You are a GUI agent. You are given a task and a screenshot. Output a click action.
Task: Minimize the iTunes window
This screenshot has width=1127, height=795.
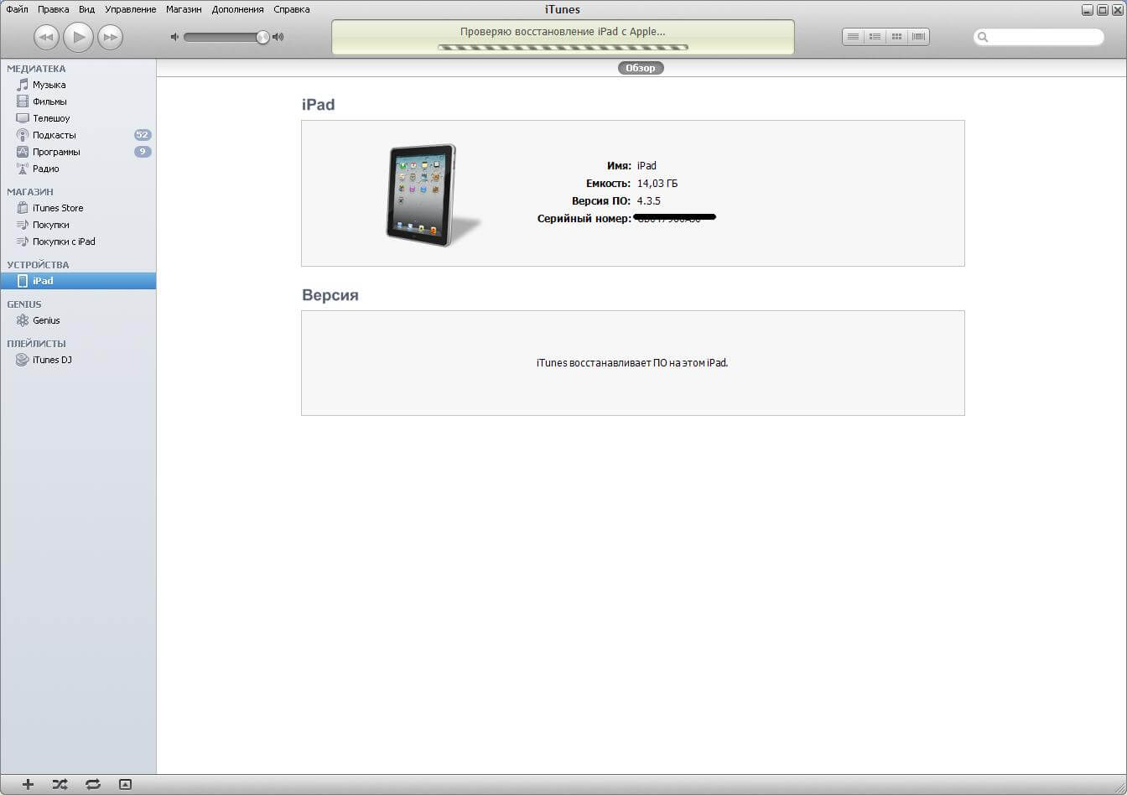[x=1088, y=10]
